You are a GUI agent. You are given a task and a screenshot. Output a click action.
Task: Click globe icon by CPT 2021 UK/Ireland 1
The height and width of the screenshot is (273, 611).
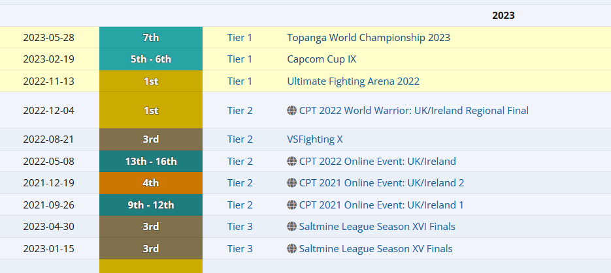point(292,205)
